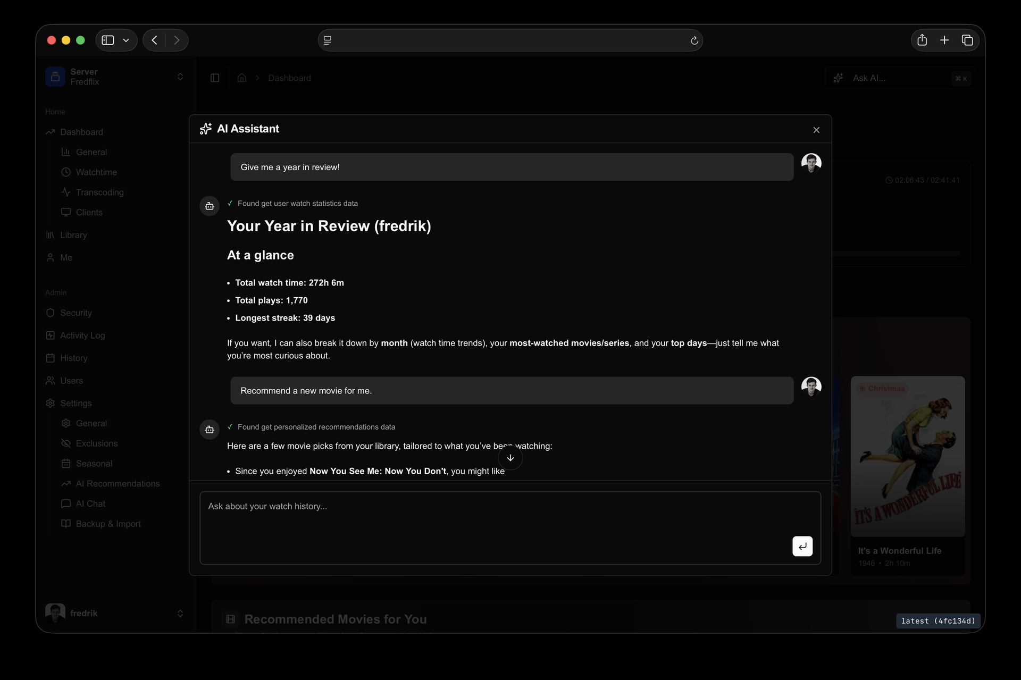Image resolution: width=1021 pixels, height=680 pixels.
Task: Click the AI Assistant sparkle icon
Action: (206, 129)
